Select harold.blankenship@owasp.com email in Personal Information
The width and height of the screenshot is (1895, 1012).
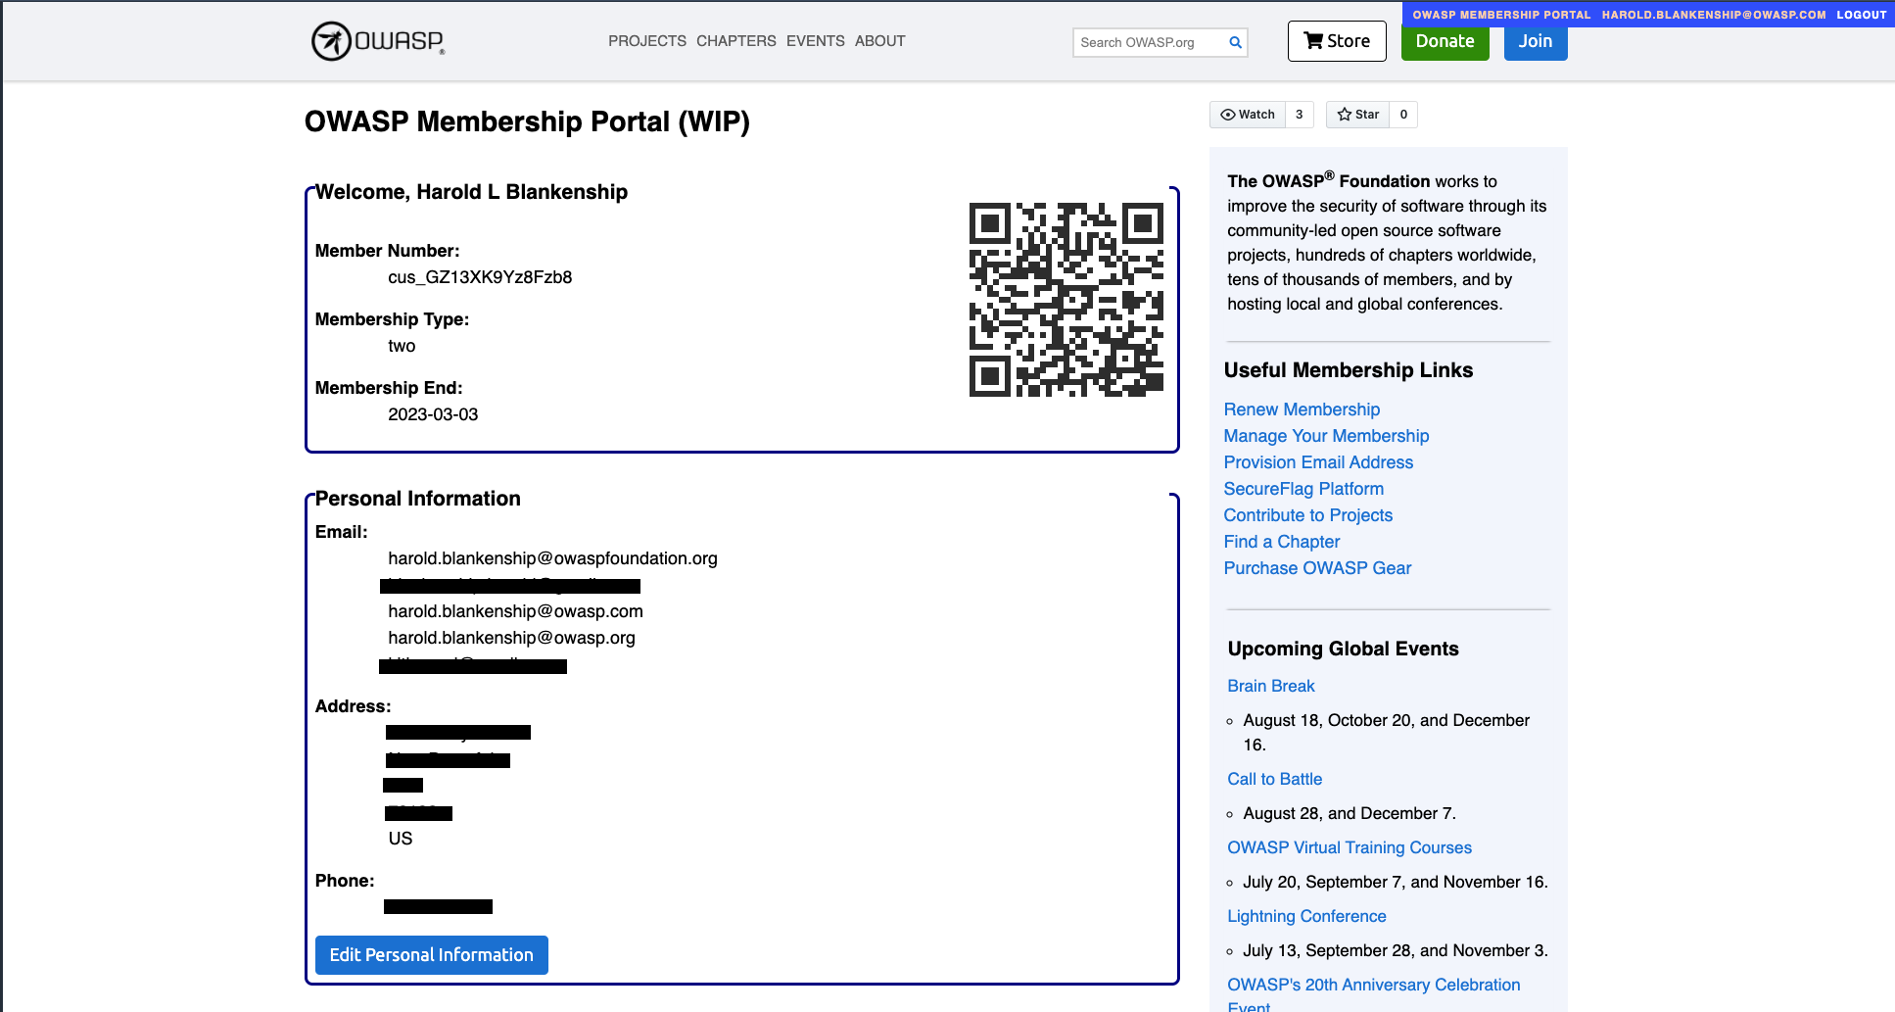pyautogui.click(x=515, y=611)
